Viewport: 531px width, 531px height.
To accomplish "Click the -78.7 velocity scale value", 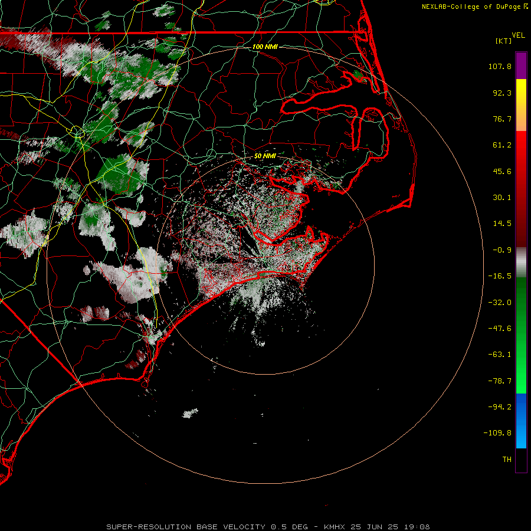I will pos(500,381).
